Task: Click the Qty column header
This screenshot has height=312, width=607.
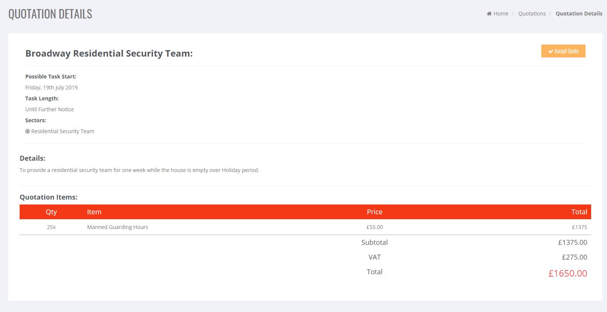Action: (51, 212)
